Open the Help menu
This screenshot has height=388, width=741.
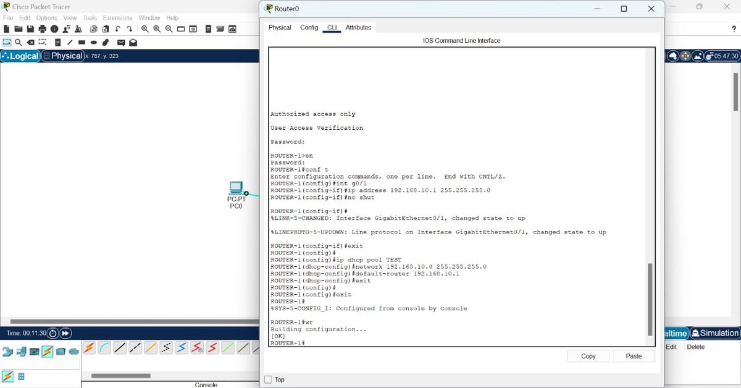coord(172,18)
